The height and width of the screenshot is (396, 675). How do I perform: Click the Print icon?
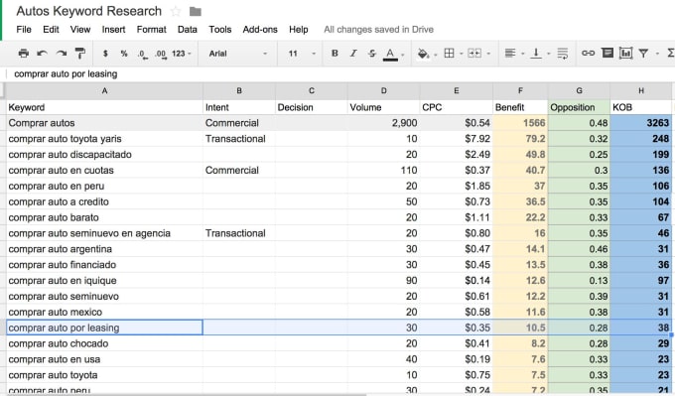click(24, 54)
